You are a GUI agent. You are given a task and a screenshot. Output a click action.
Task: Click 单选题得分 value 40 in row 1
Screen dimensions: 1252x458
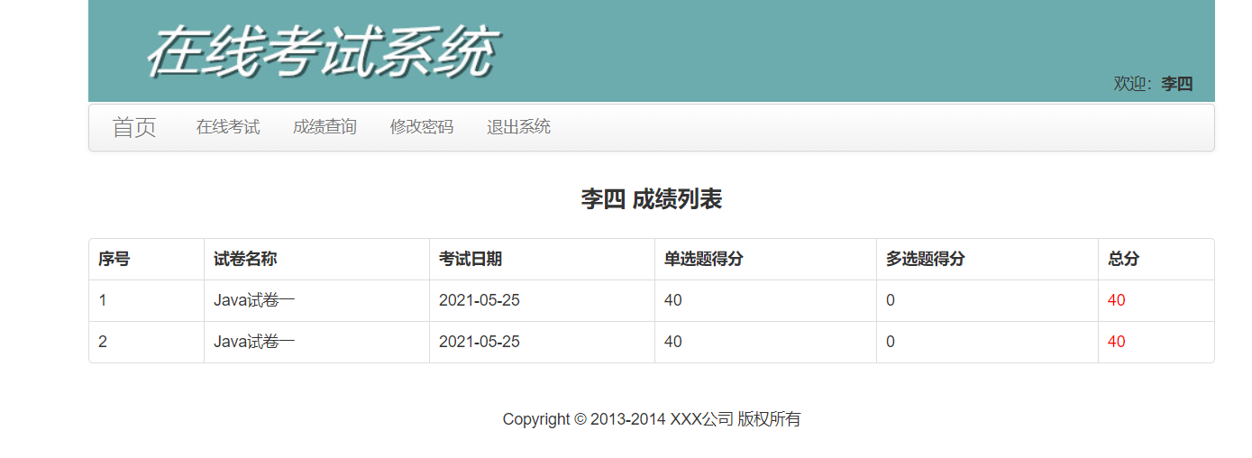tap(673, 300)
